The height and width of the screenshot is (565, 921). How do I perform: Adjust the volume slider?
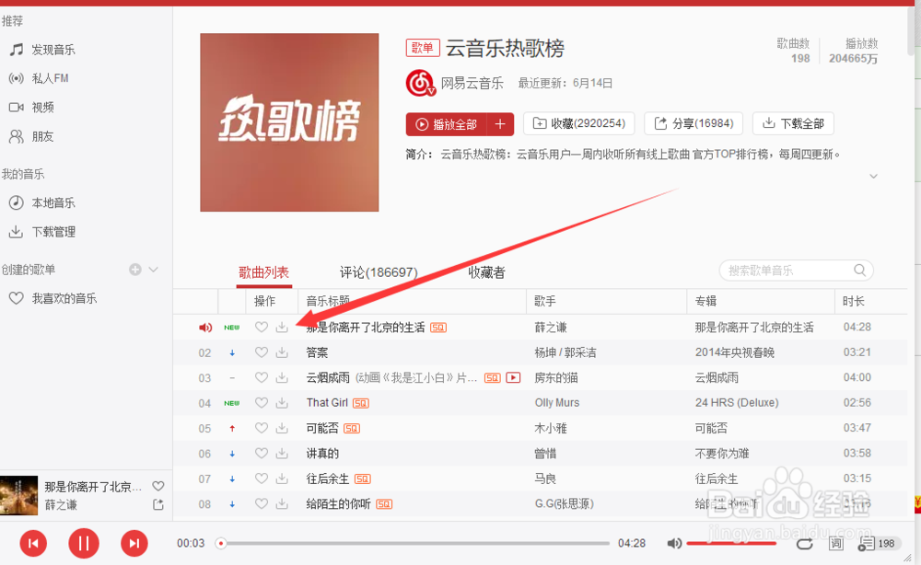732,543
